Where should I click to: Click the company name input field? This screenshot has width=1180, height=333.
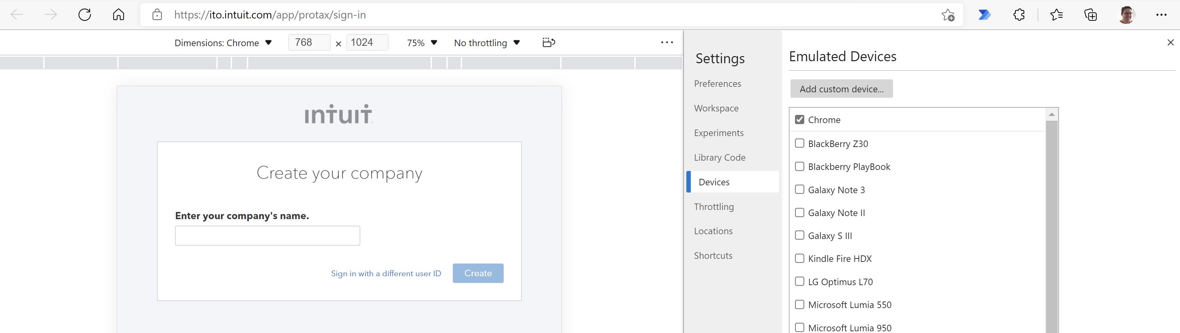(267, 235)
